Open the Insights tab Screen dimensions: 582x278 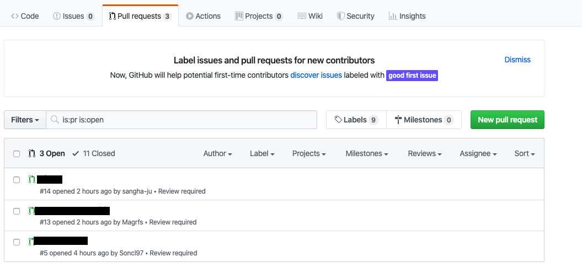tap(407, 16)
